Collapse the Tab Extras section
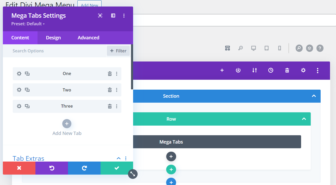This screenshot has height=185, width=336. point(119,158)
